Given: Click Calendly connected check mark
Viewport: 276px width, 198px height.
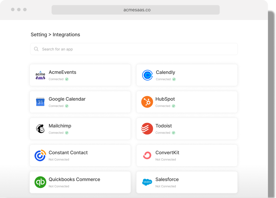Looking at the screenshot, I should pos(174,79).
